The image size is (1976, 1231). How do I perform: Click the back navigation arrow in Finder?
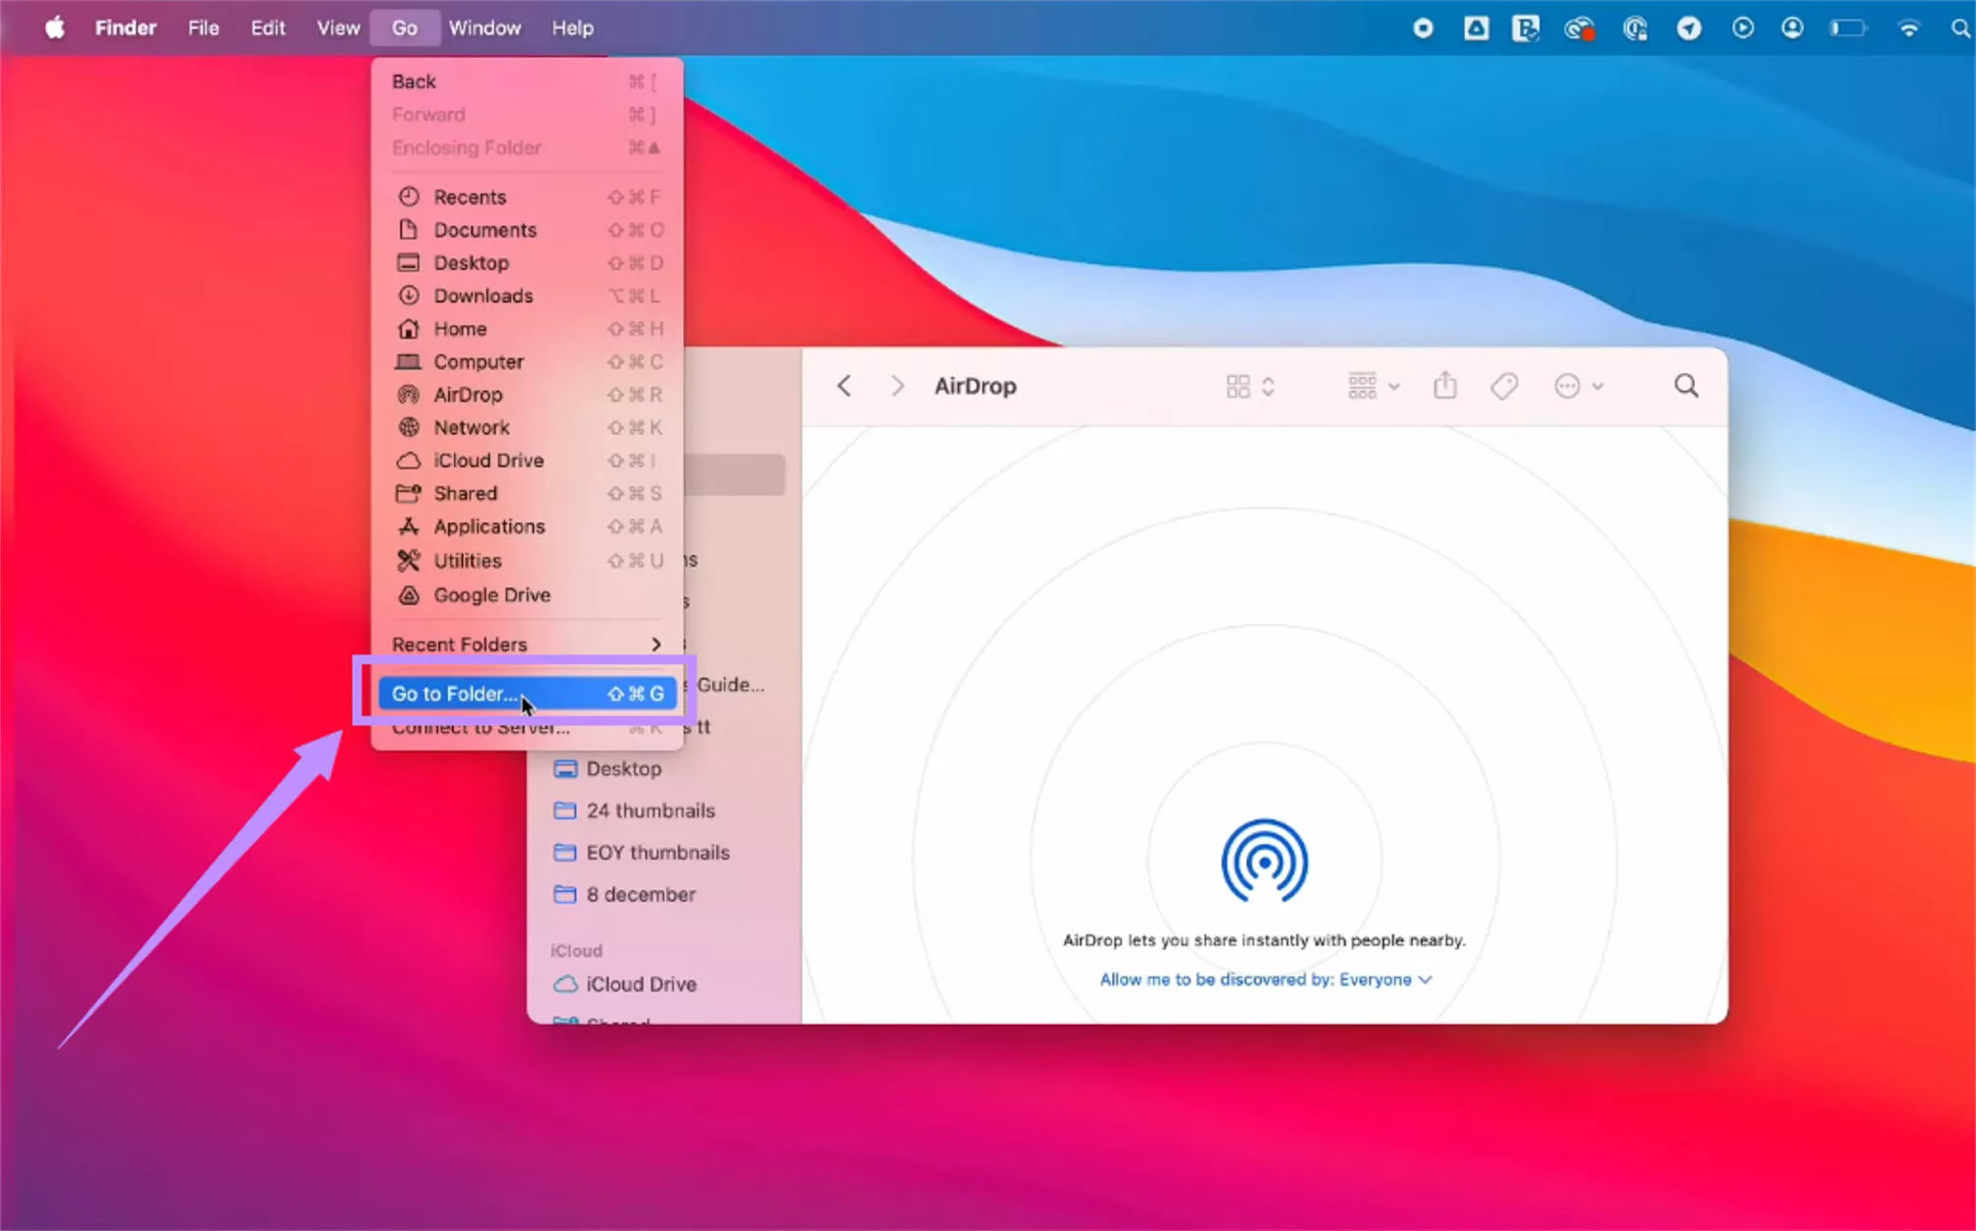coord(843,385)
